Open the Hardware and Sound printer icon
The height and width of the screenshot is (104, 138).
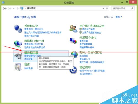[18, 56]
